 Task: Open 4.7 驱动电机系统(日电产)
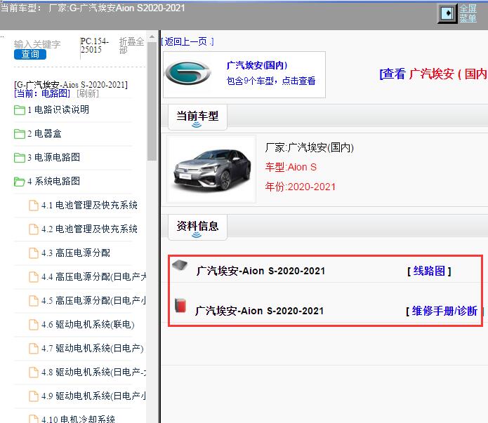pos(93,349)
